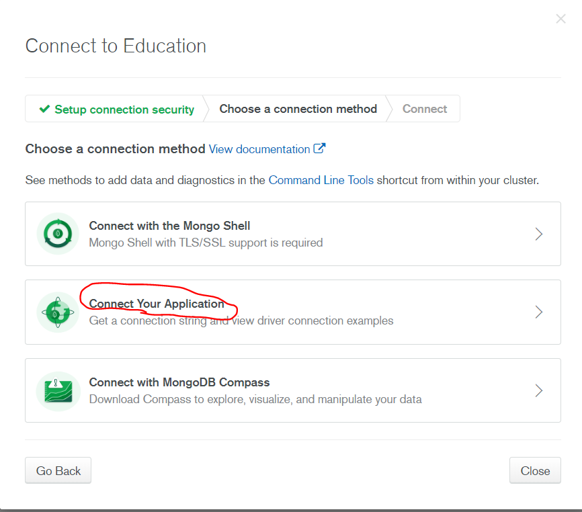Open the View documentation link
Viewport: 582px width, 512px height.
coord(259,149)
